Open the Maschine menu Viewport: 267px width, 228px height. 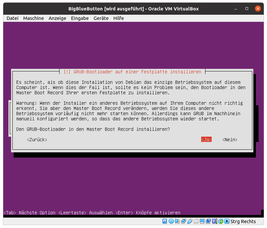tap(34, 18)
